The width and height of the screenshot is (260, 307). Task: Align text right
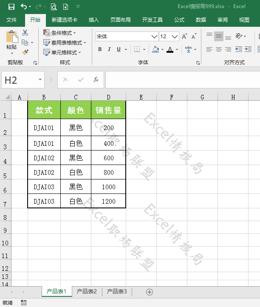228,49
